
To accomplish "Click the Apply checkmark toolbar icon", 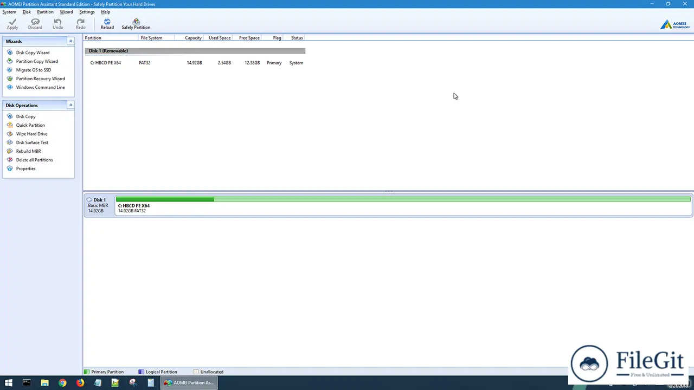I will pos(12,22).
